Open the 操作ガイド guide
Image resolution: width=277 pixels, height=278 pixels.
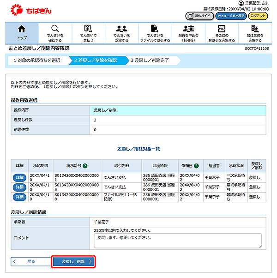click(x=199, y=16)
